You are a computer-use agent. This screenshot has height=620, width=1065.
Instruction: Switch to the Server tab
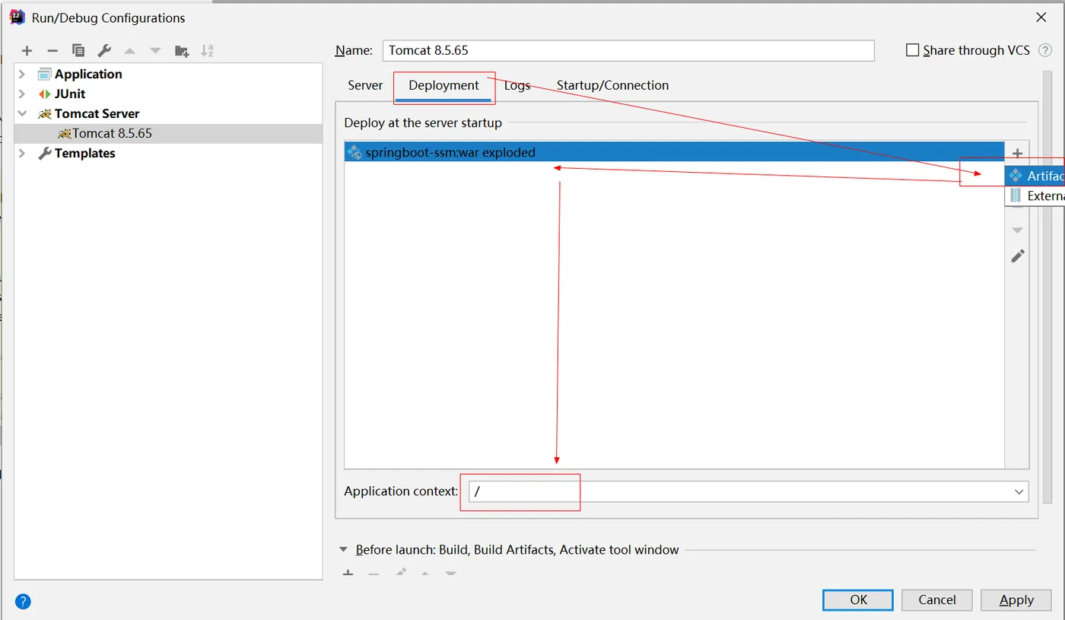click(365, 85)
